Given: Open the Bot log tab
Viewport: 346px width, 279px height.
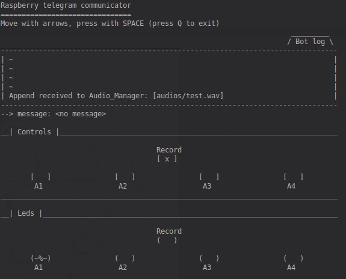Looking at the screenshot, I should coord(310,42).
